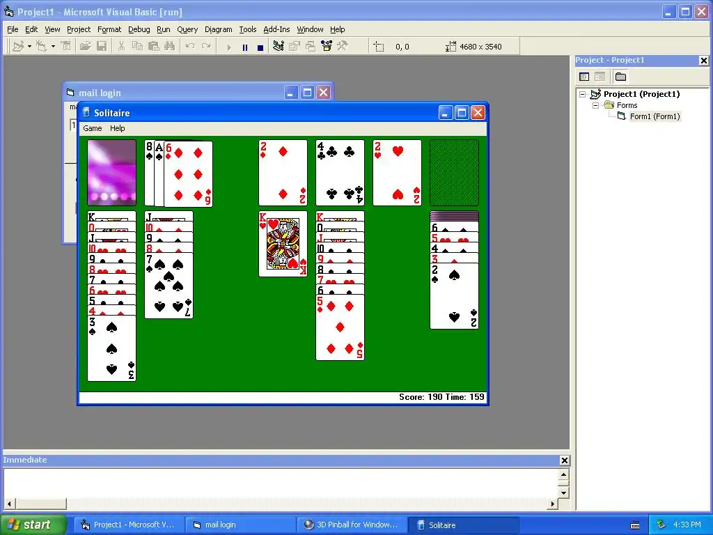Click the 2 of spades card
The width and height of the screenshot is (713, 535).
[454, 296]
